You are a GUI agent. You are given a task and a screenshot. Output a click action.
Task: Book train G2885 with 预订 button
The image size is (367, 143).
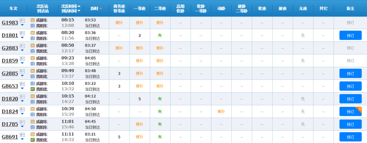tap(350, 73)
